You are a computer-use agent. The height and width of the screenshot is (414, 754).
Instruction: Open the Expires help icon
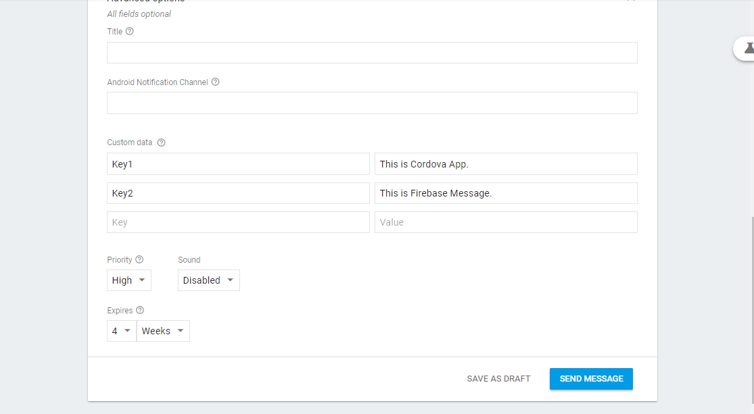coord(140,310)
